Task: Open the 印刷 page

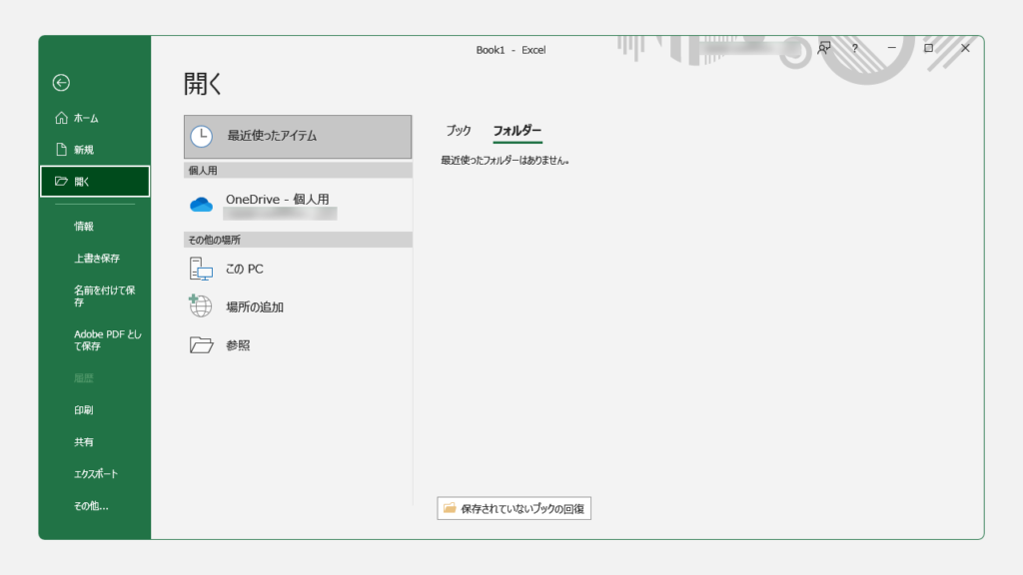Action: [84, 410]
